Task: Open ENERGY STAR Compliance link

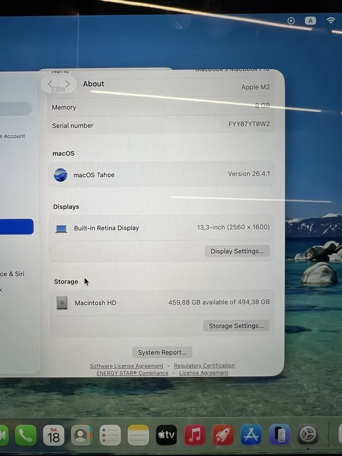Action: click(x=132, y=373)
